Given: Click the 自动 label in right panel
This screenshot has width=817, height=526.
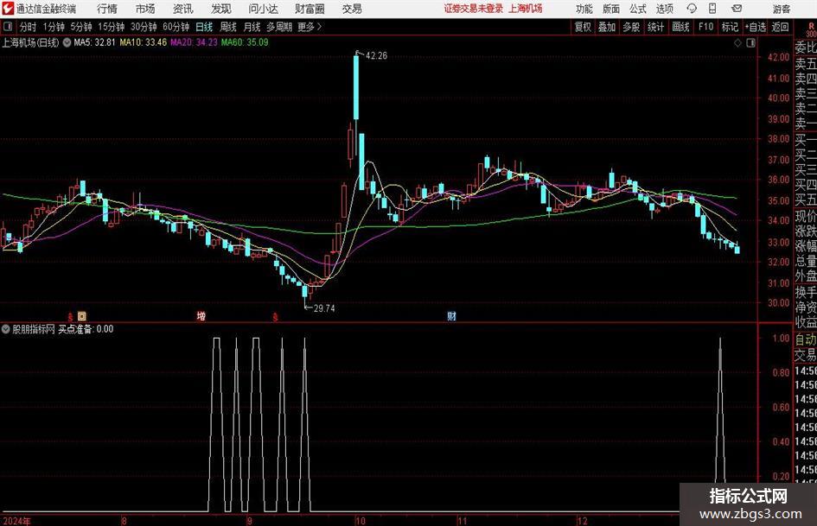Looking at the screenshot, I should (806, 339).
